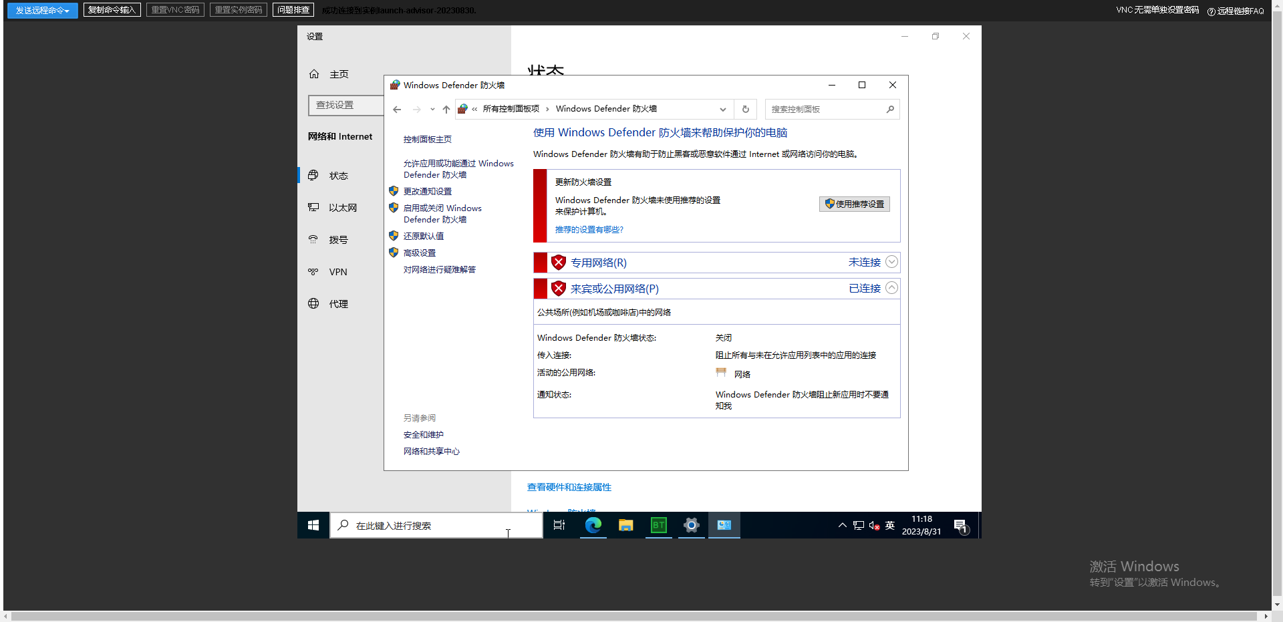1283x622 pixels.
Task: Expand address bar history dropdown
Action: click(x=722, y=110)
